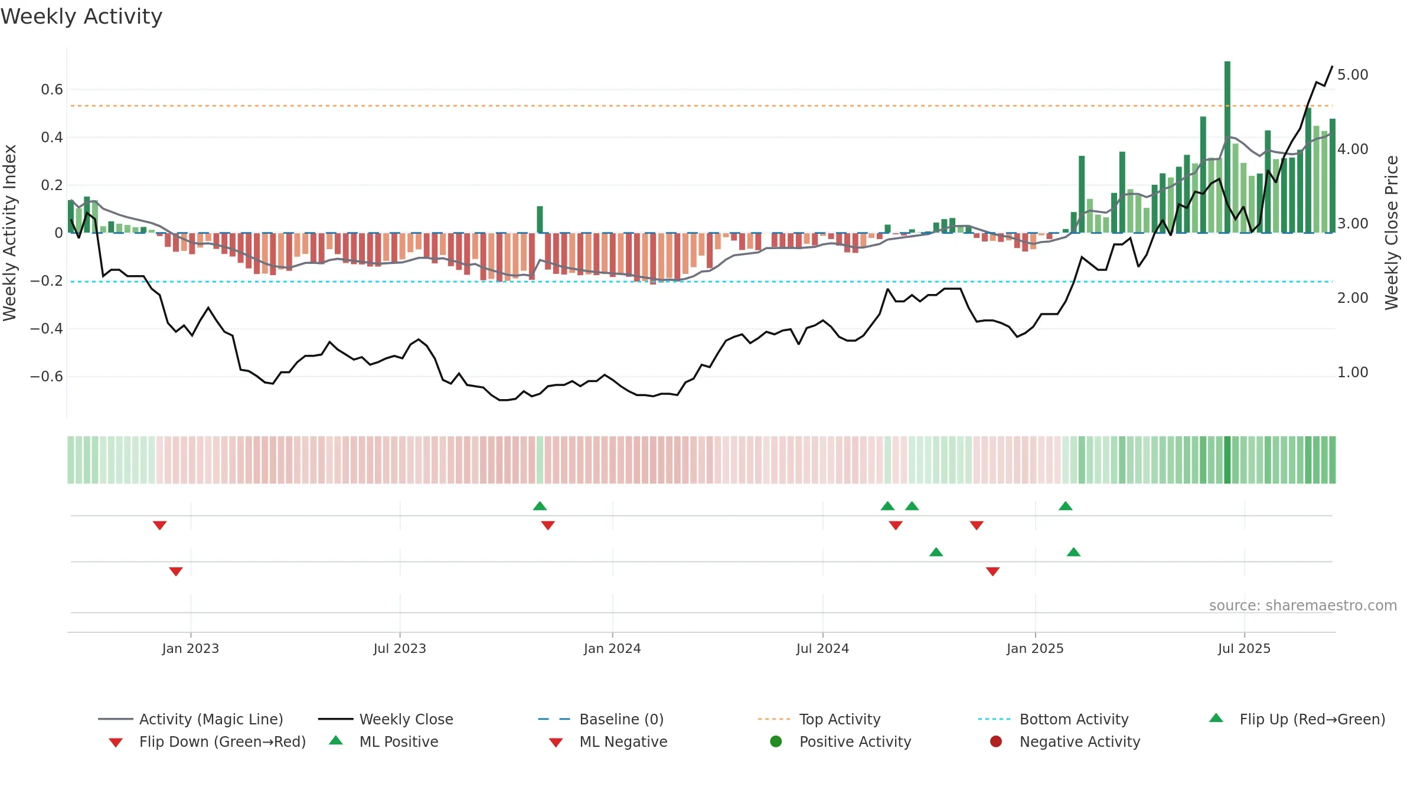Click the 0.6 activity axis tick label
The height and width of the screenshot is (797, 1417).
point(52,90)
